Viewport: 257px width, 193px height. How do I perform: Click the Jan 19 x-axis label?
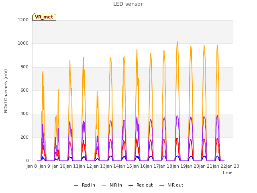(x=179, y=166)
